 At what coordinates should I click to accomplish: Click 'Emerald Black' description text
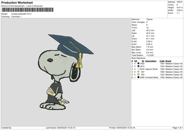pyautogui.click(x=152, y=78)
